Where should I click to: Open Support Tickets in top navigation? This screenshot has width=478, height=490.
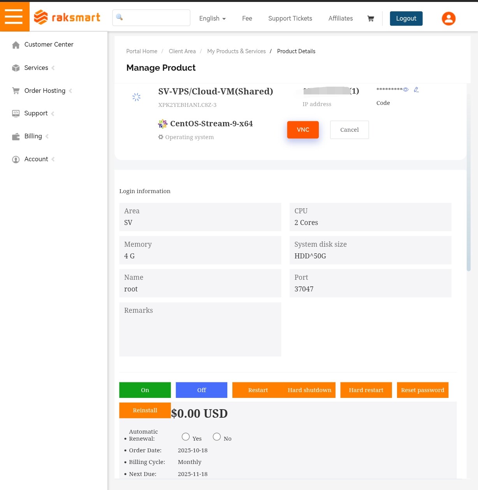point(290,19)
